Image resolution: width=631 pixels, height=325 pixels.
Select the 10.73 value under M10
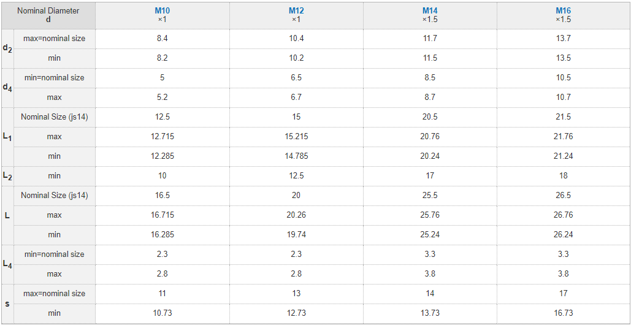[x=163, y=313]
